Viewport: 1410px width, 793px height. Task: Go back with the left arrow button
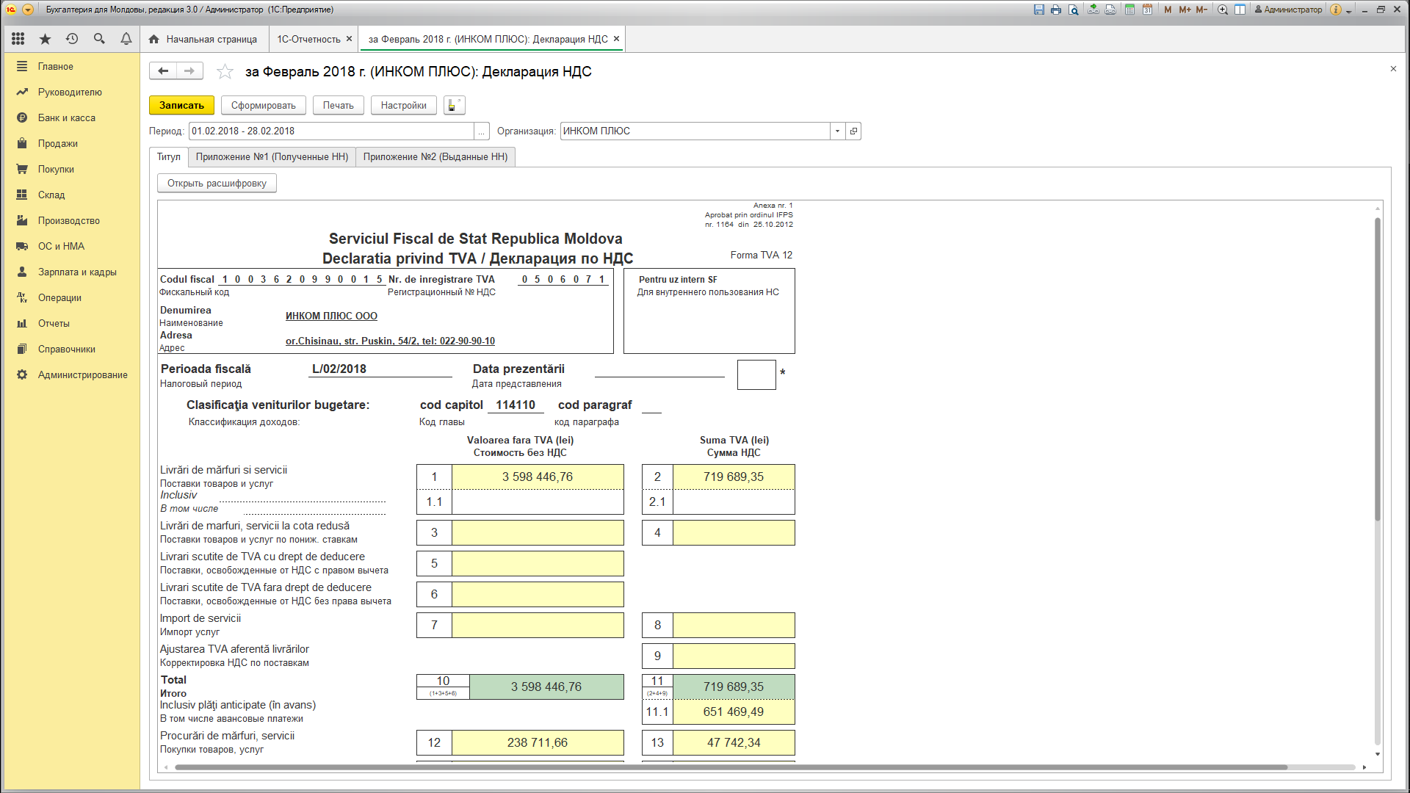pos(163,70)
